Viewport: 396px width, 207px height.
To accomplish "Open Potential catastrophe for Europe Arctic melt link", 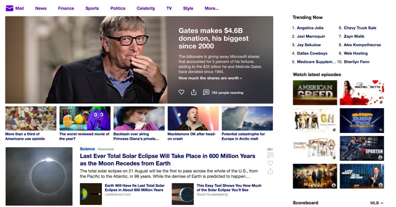I will [243, 136].
